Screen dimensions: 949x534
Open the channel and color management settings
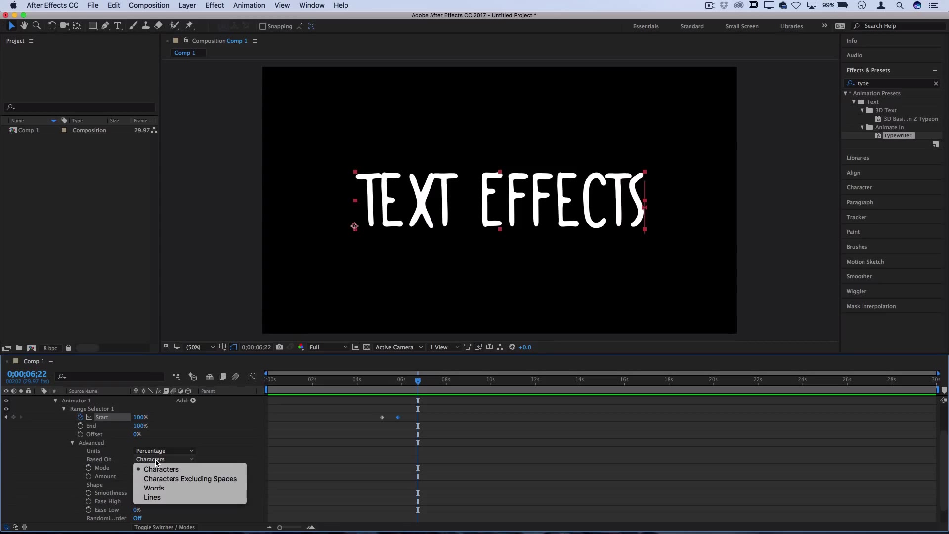(x=301, y=347)
